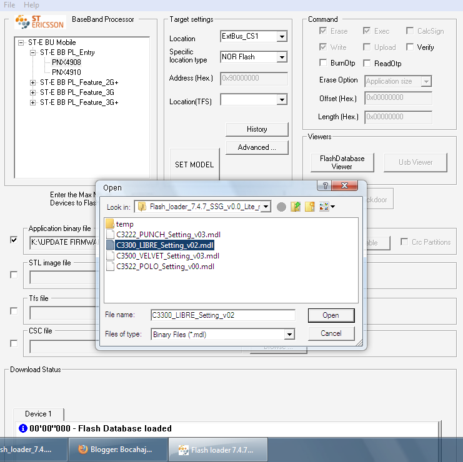Click the Up One Level folder icon
The height and width of the screenshot is (462, 463).
click(296, 207)
